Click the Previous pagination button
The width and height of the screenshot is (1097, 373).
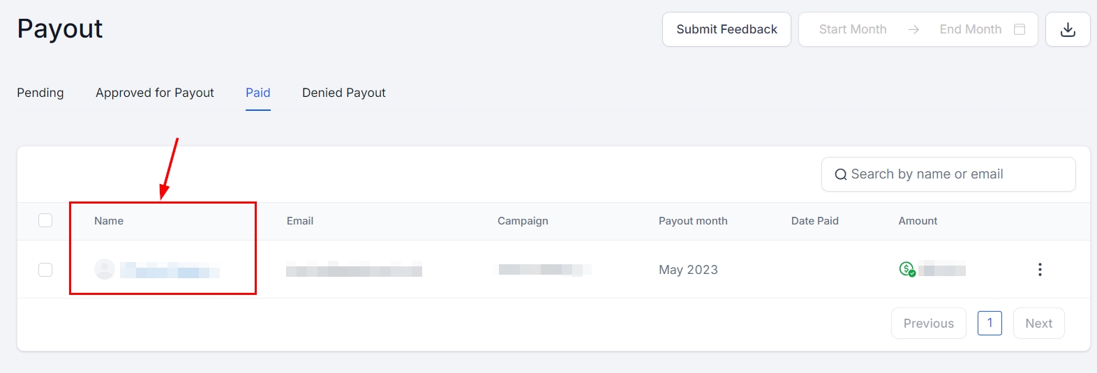[x=928, y=323]
